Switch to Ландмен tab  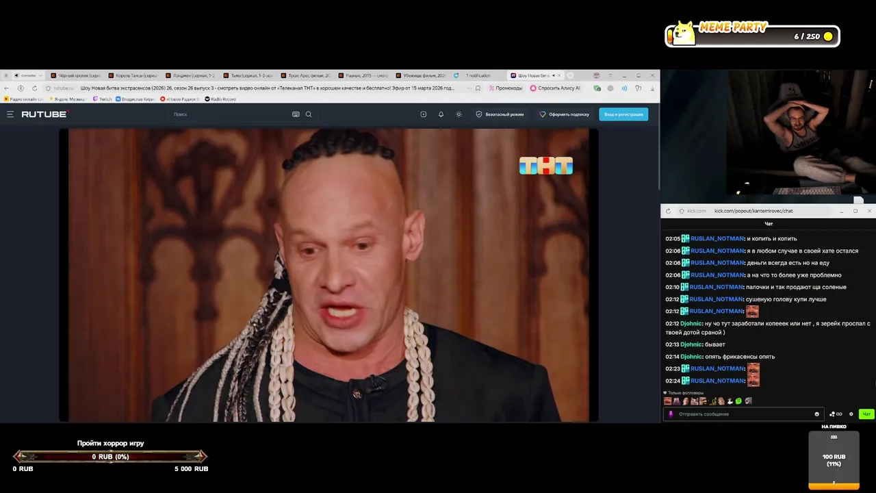coord(190,75)
